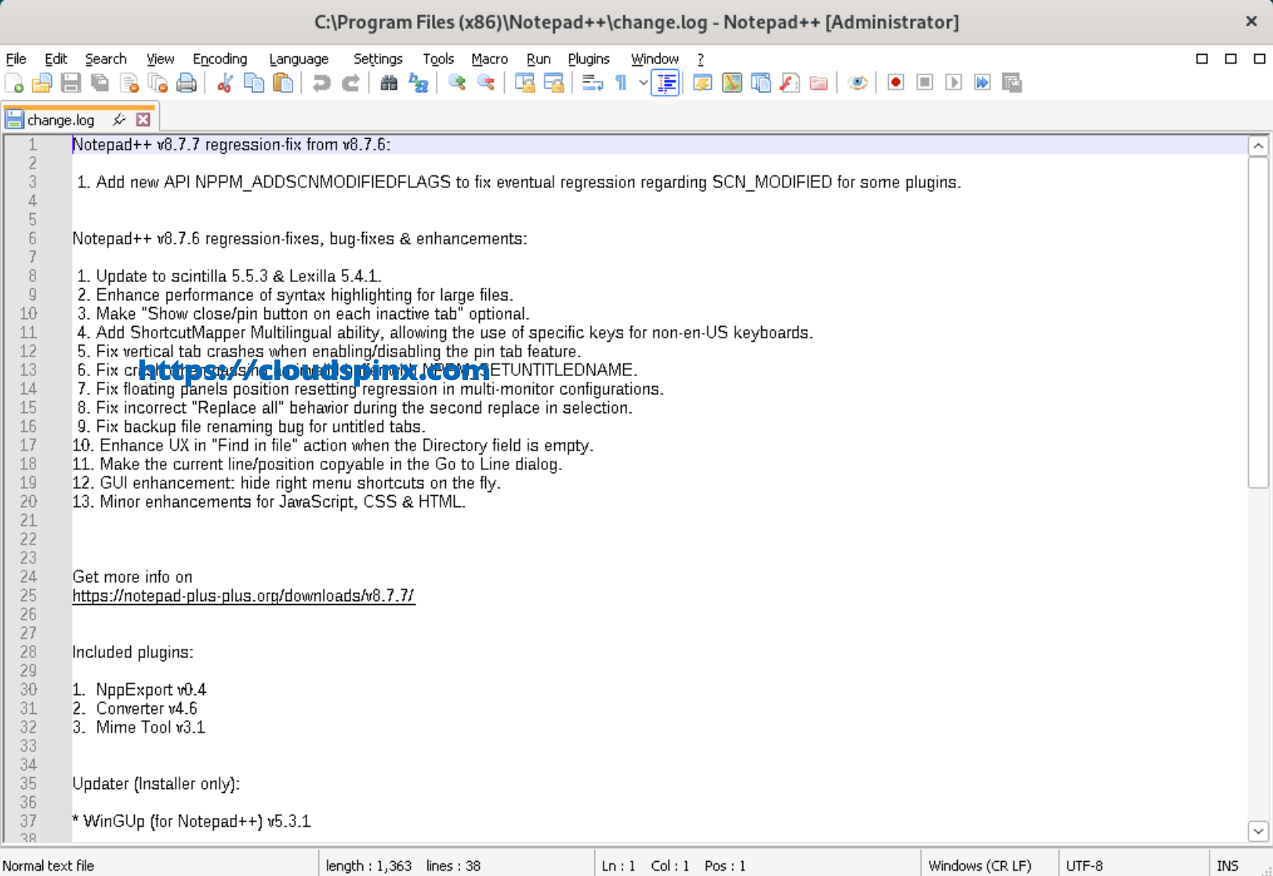Create a new document

(13, 82)
